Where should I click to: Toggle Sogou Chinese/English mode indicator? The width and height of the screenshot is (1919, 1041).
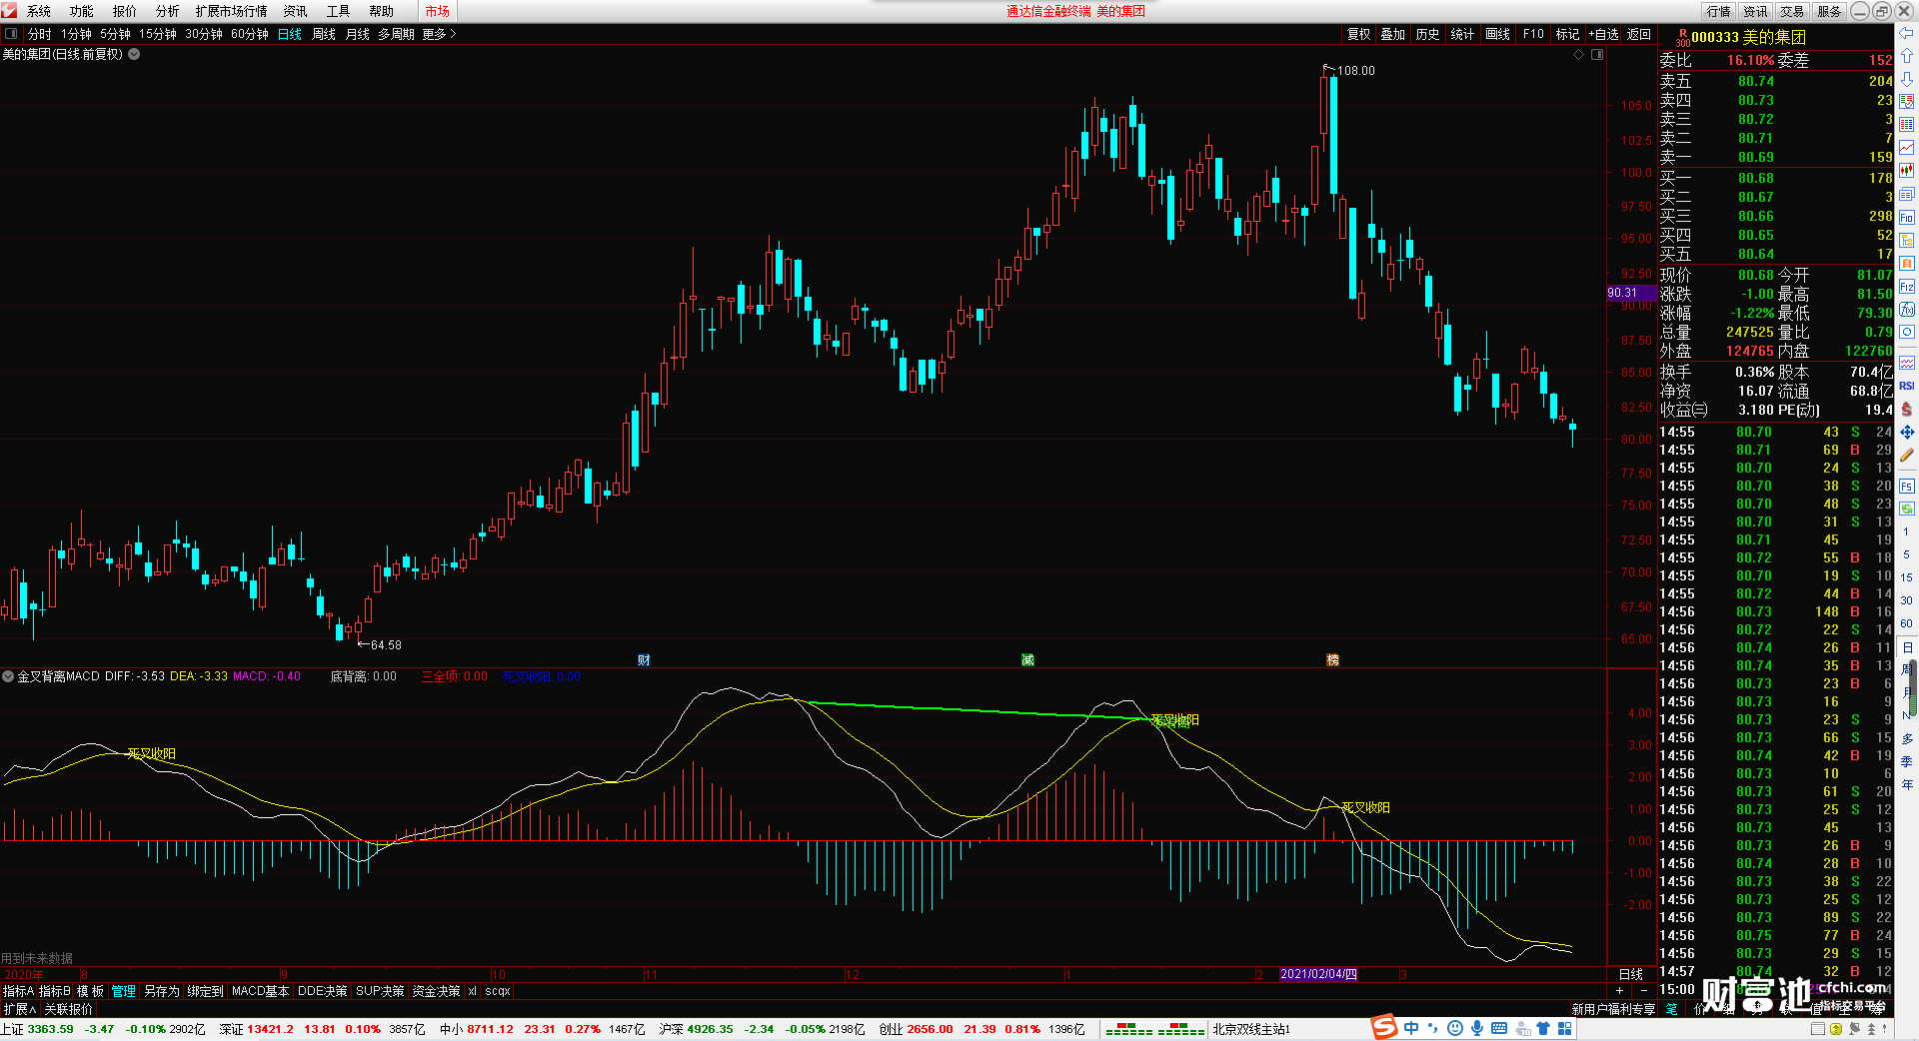[x=1411, y=1028]
